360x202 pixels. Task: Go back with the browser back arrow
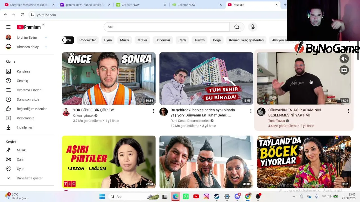click(5, 15)
